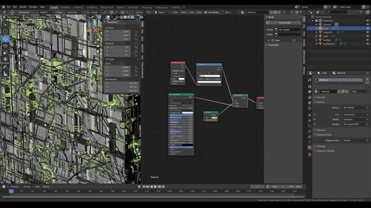Toggle visibility of Scaffold.001 in outliner
The width and height of the screenshot is (371, 208).
368,44
